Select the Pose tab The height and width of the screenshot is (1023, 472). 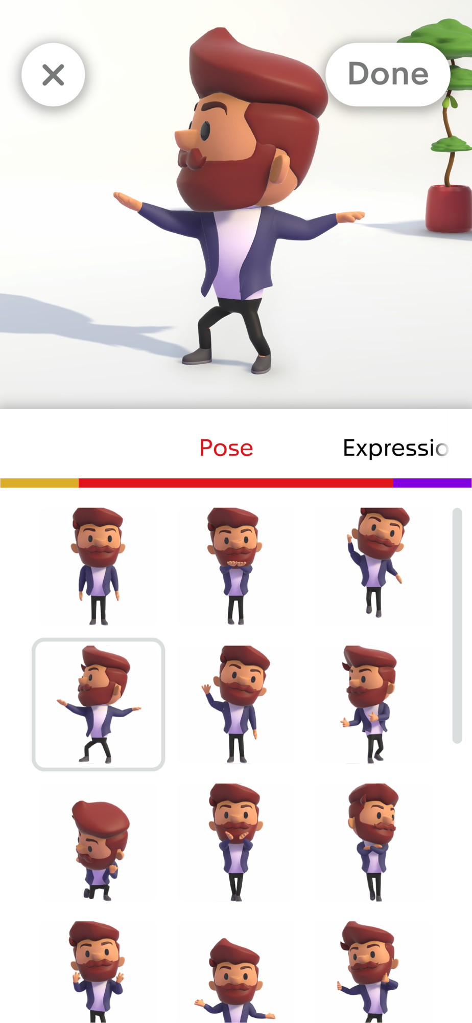coord(226,448)
